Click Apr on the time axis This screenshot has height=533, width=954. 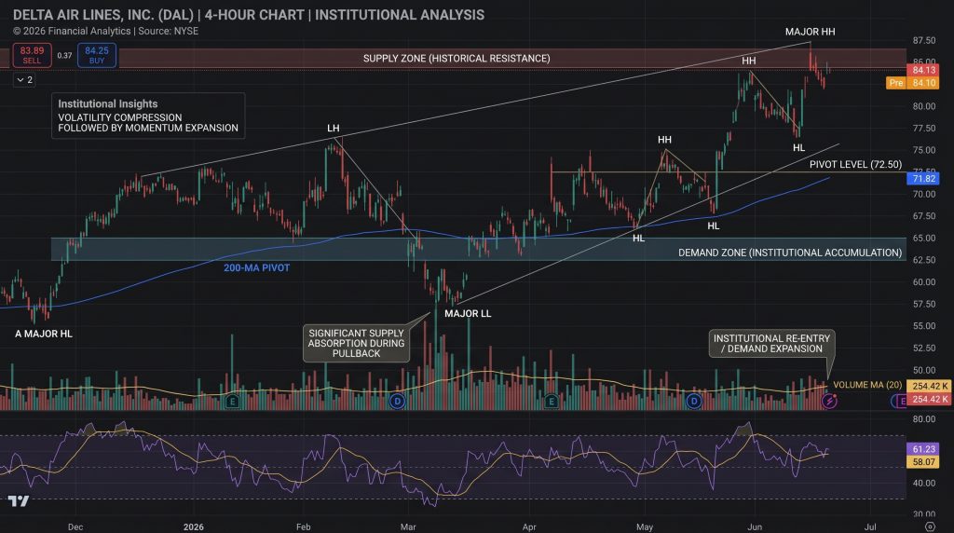(x=529, y=526)
